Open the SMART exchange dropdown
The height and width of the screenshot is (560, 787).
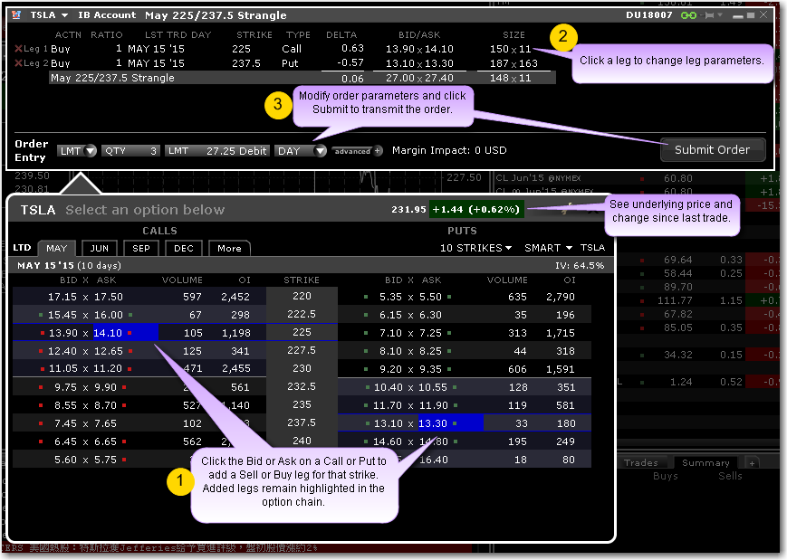[x=548, y=248]
